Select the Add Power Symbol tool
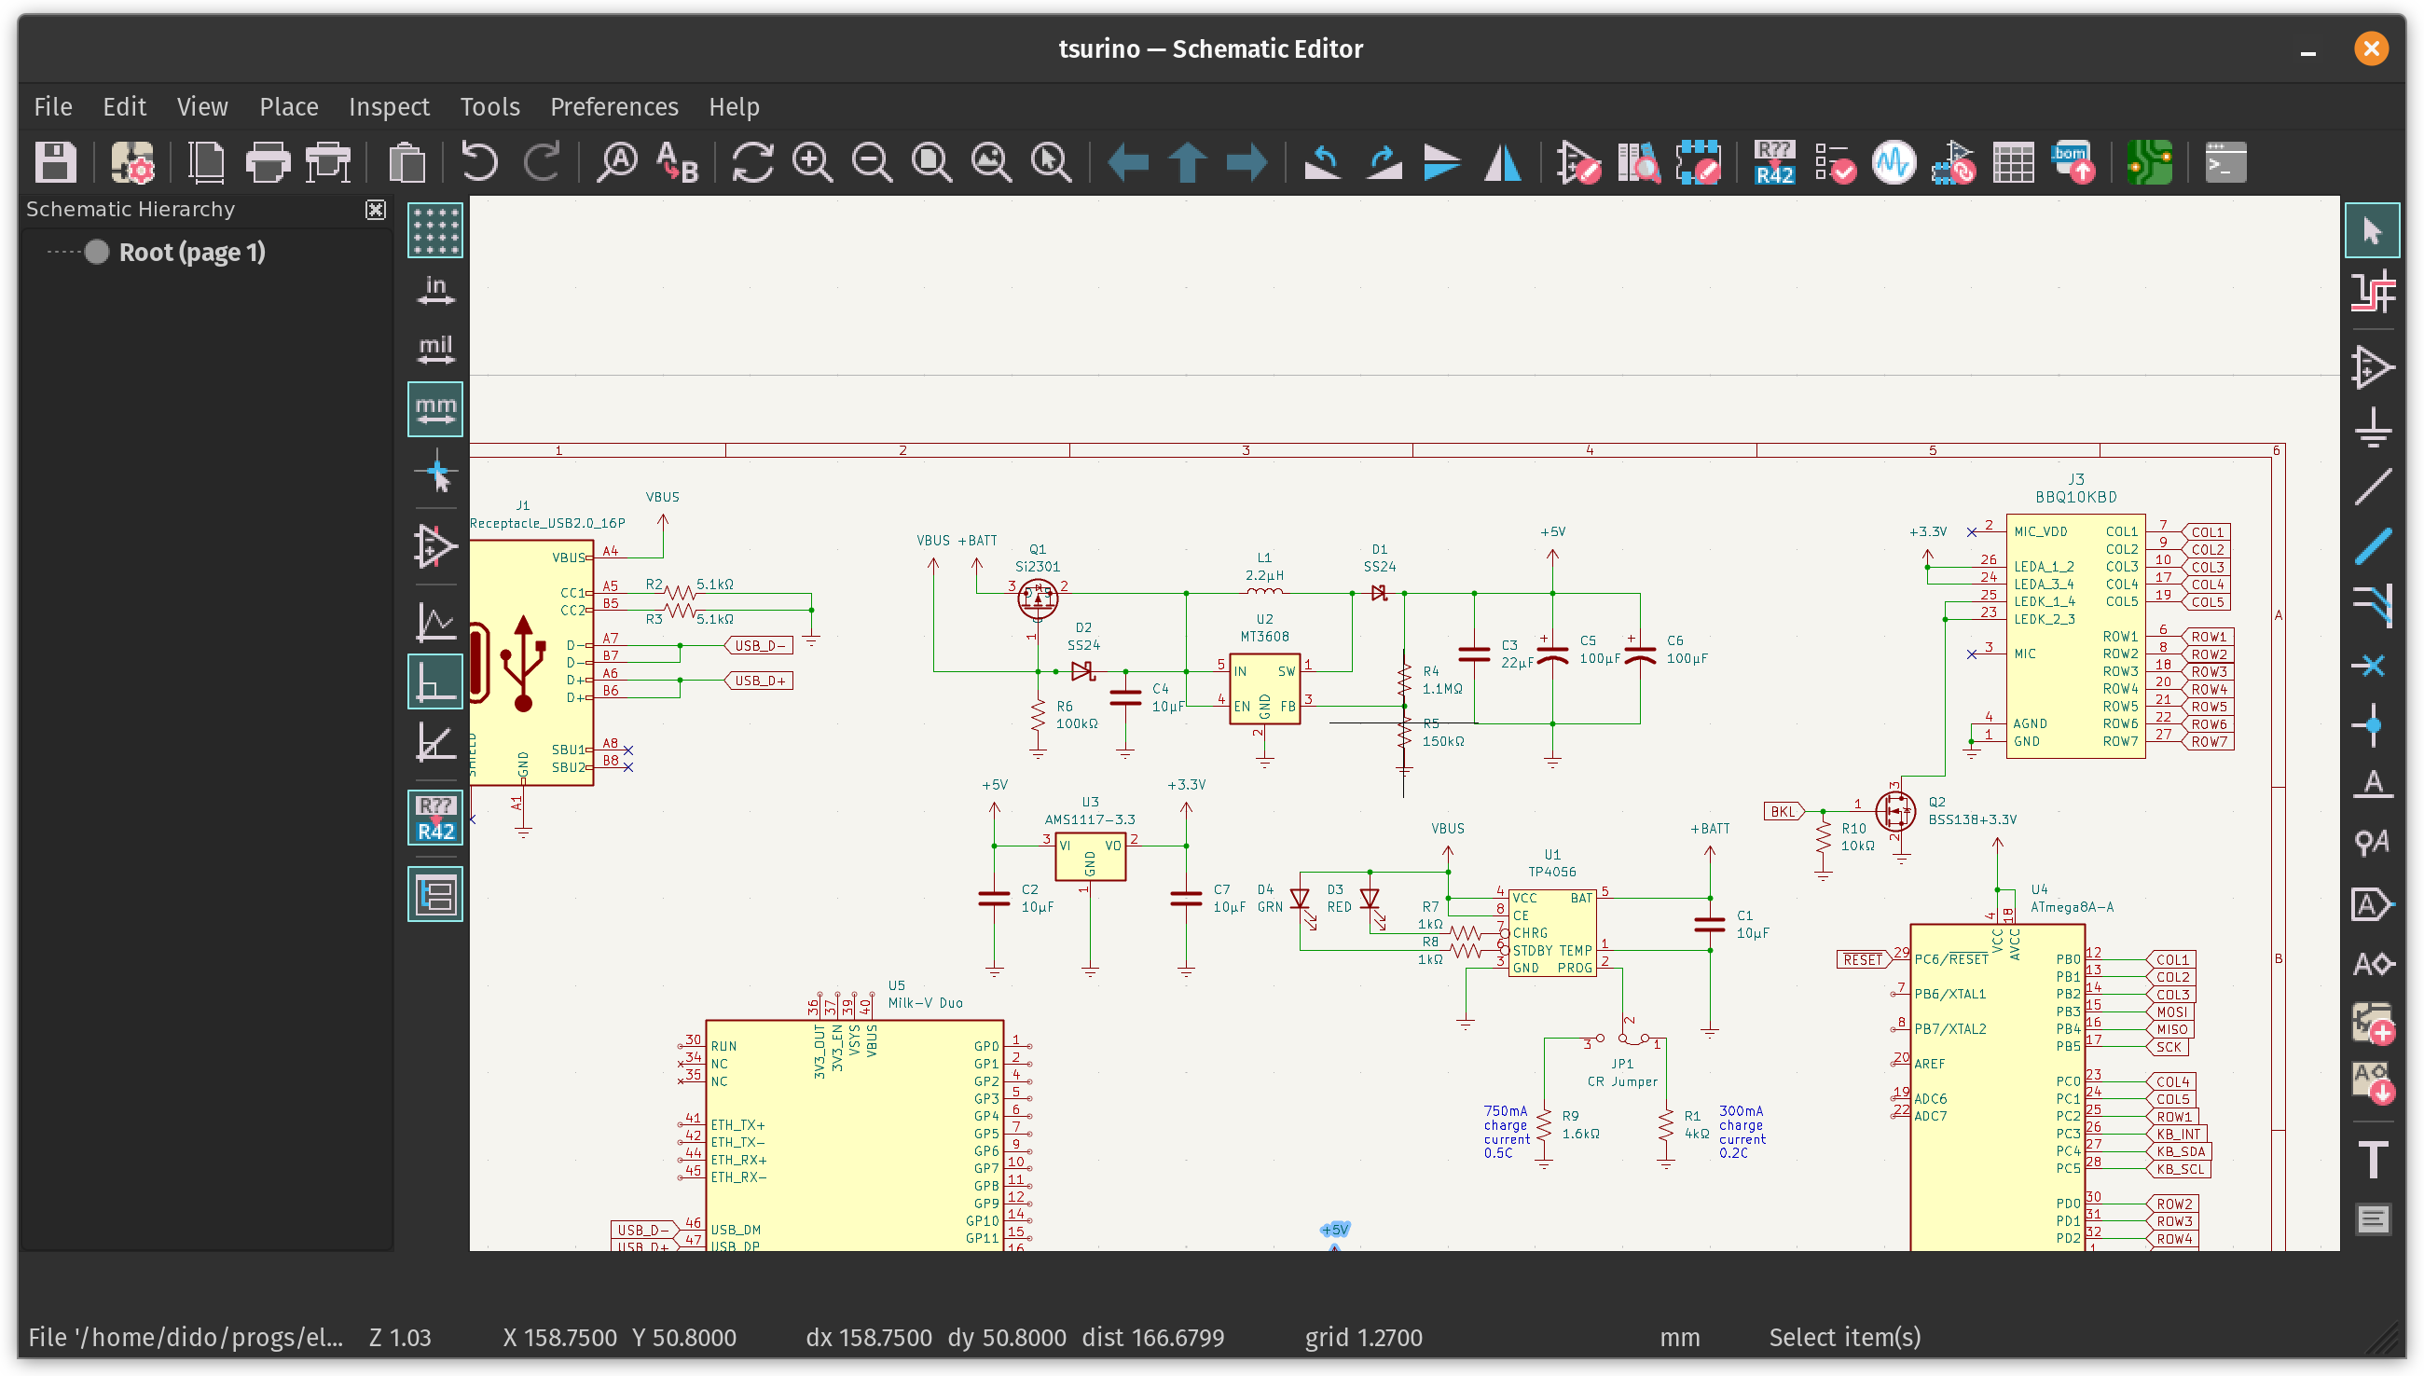 2372,428
